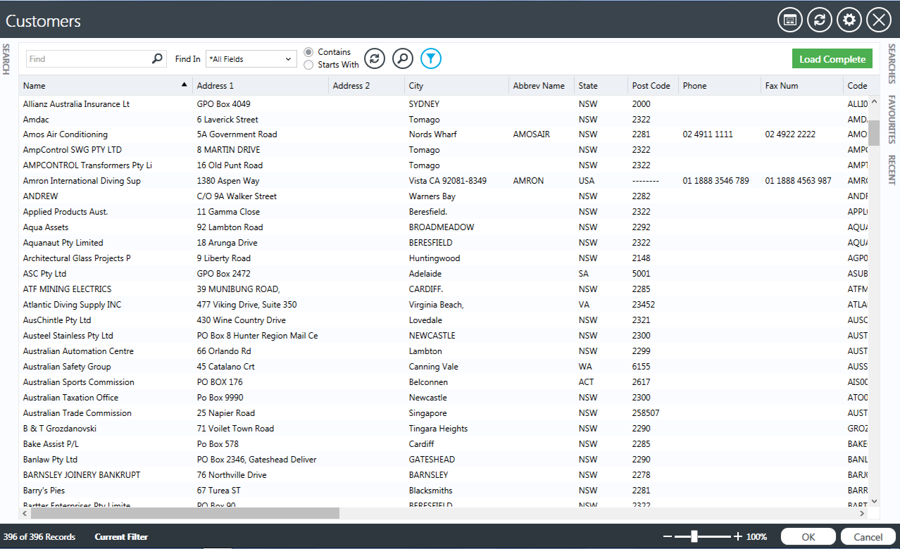The width and height of the screenshot is (900, 549).
Task: Click the vertical scrollbar thumb
Action: coord(874,132)
